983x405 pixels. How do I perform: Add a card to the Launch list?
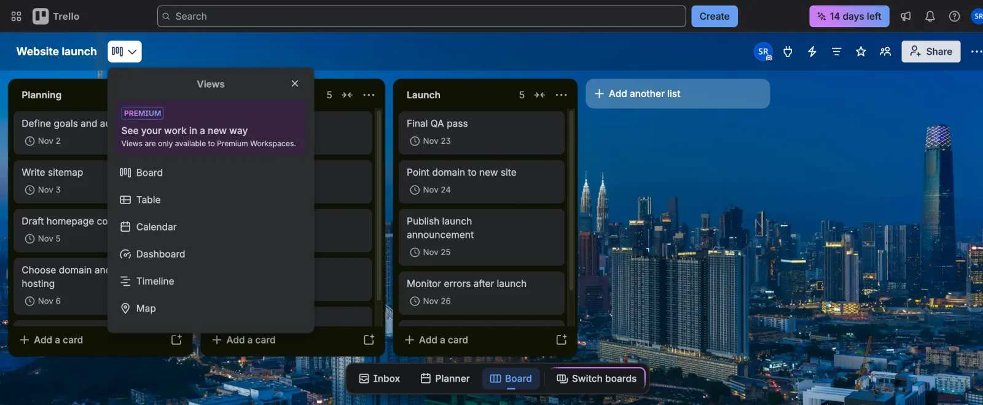click(x=476, y=340)
